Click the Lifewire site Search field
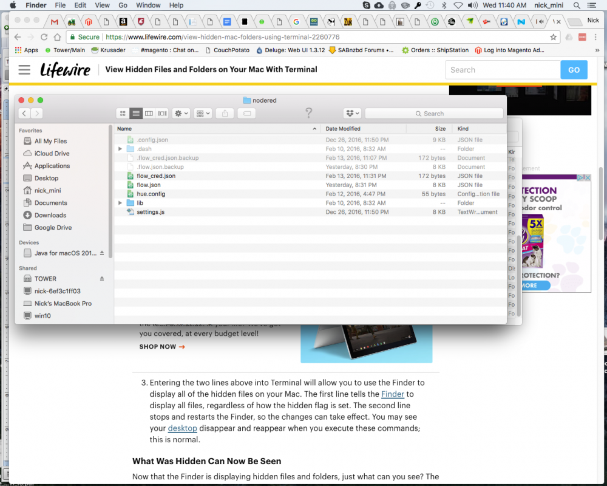The image size is (607, 486). 503,70
